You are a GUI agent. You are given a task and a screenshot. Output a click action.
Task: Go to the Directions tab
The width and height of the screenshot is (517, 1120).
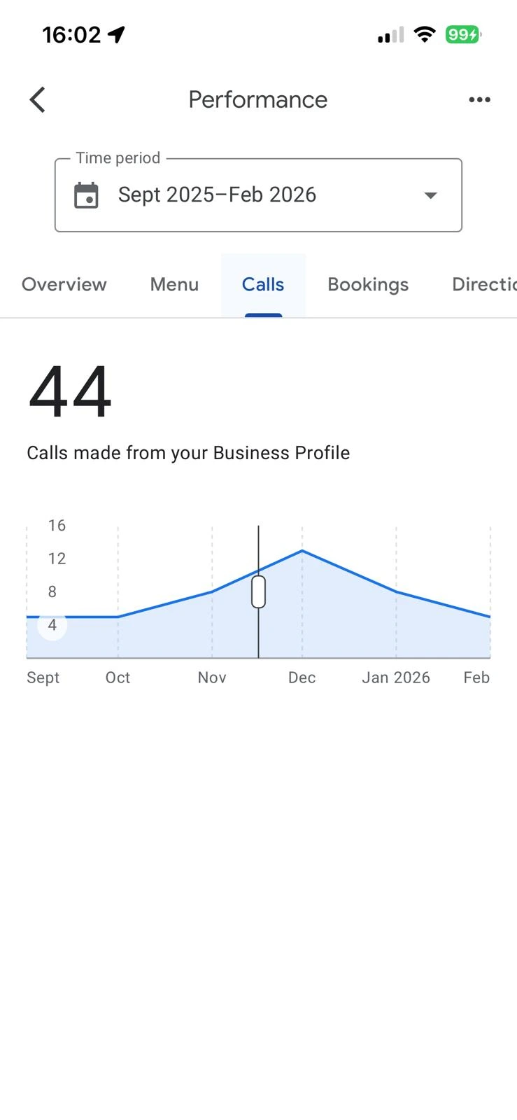tap(484, 284)
